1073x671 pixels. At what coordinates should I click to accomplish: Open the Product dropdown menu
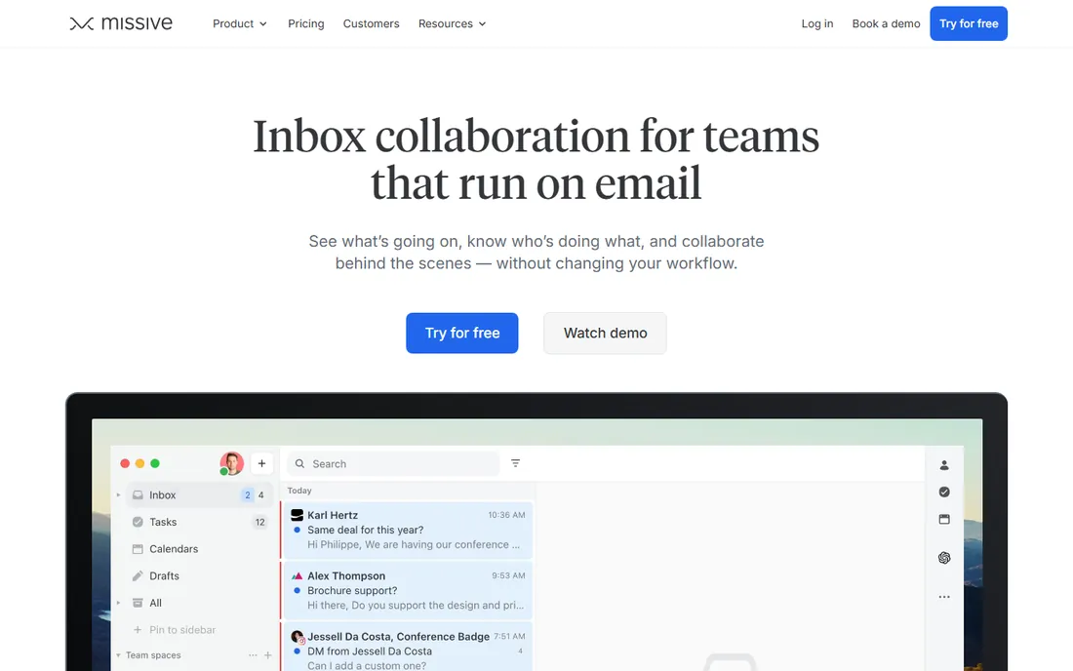[240, 23]
